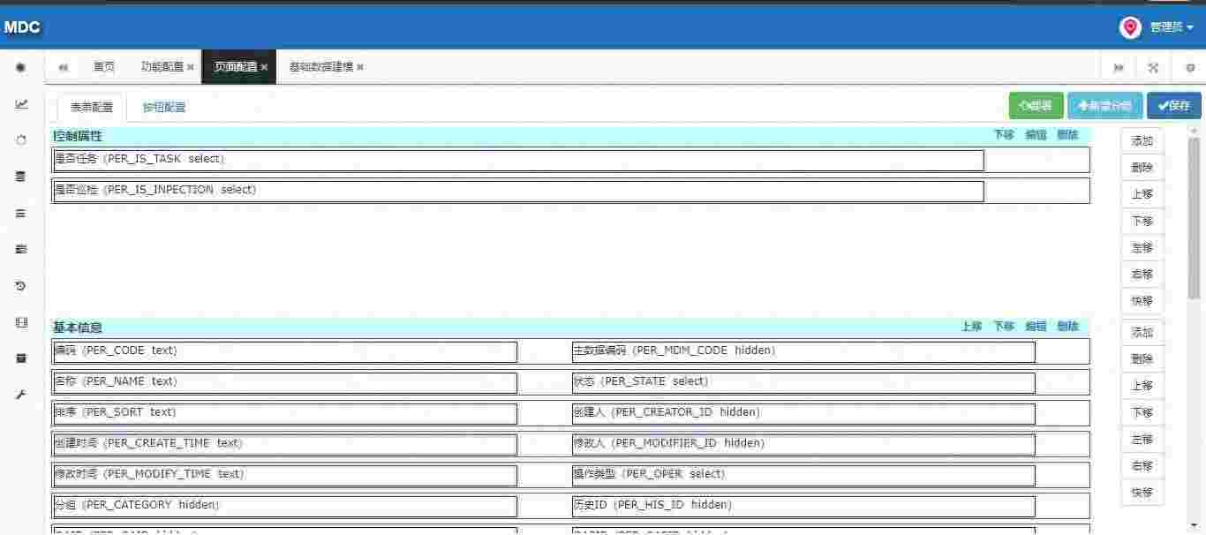This screenshot has width=1206, height=535.
Task: Select the 页面配置 tab
Action: 236,67
